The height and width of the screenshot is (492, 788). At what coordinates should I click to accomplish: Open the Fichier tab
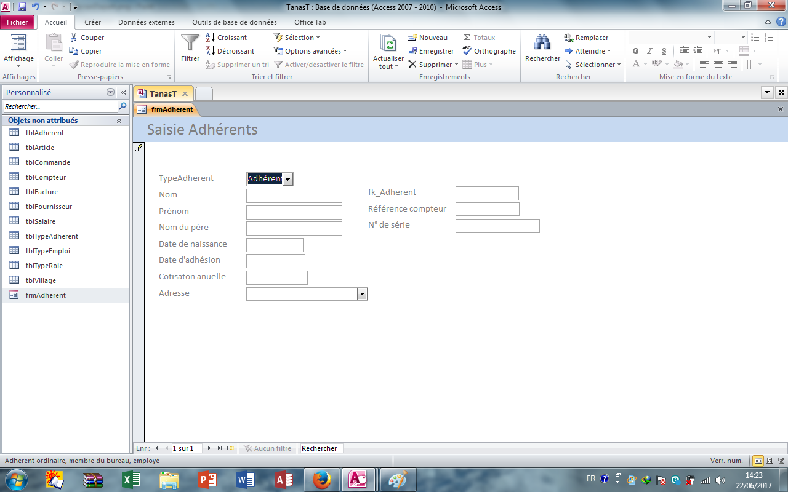coord(17,22)
